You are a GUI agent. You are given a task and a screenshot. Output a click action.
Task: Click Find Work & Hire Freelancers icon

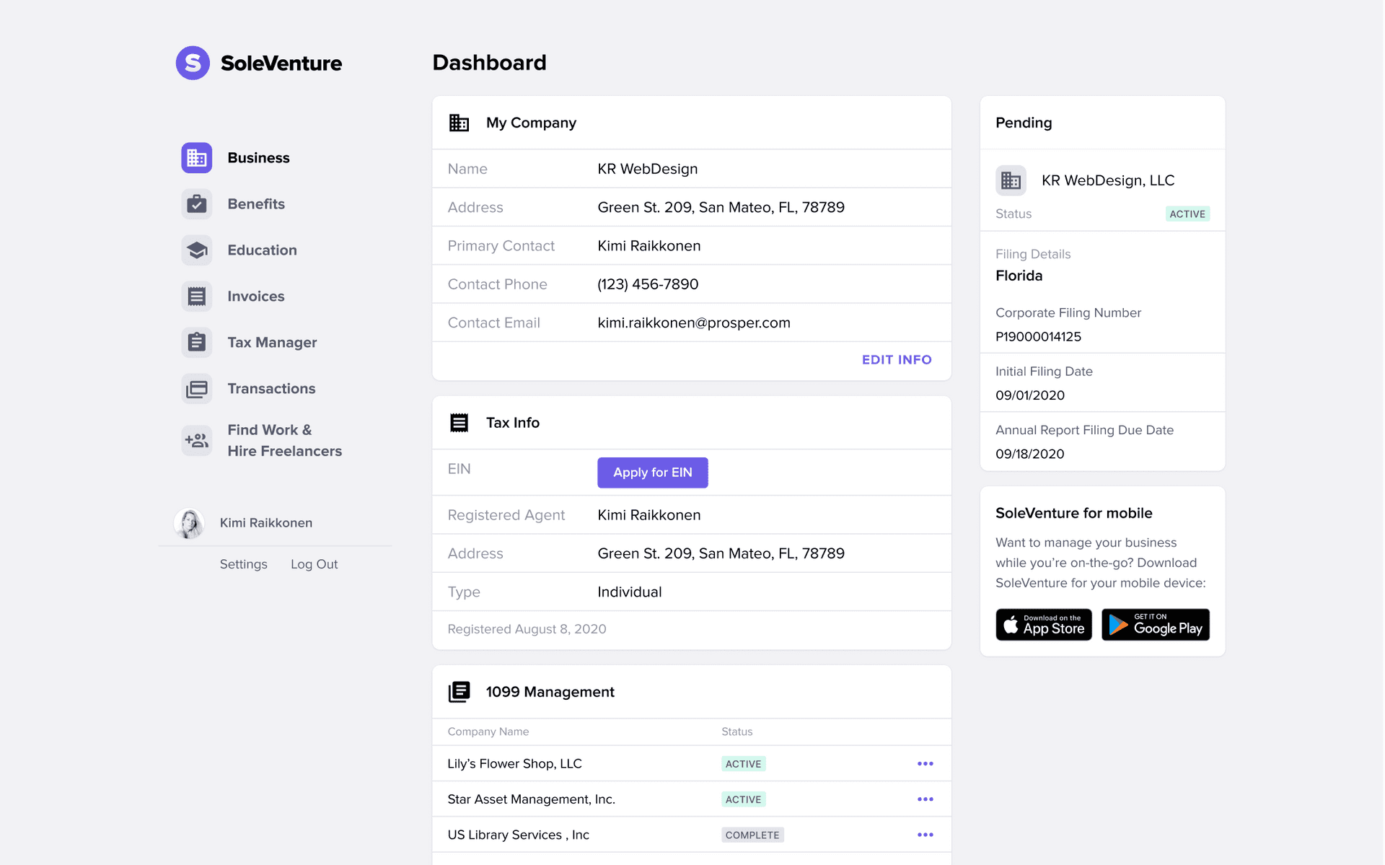pos(196,440)
